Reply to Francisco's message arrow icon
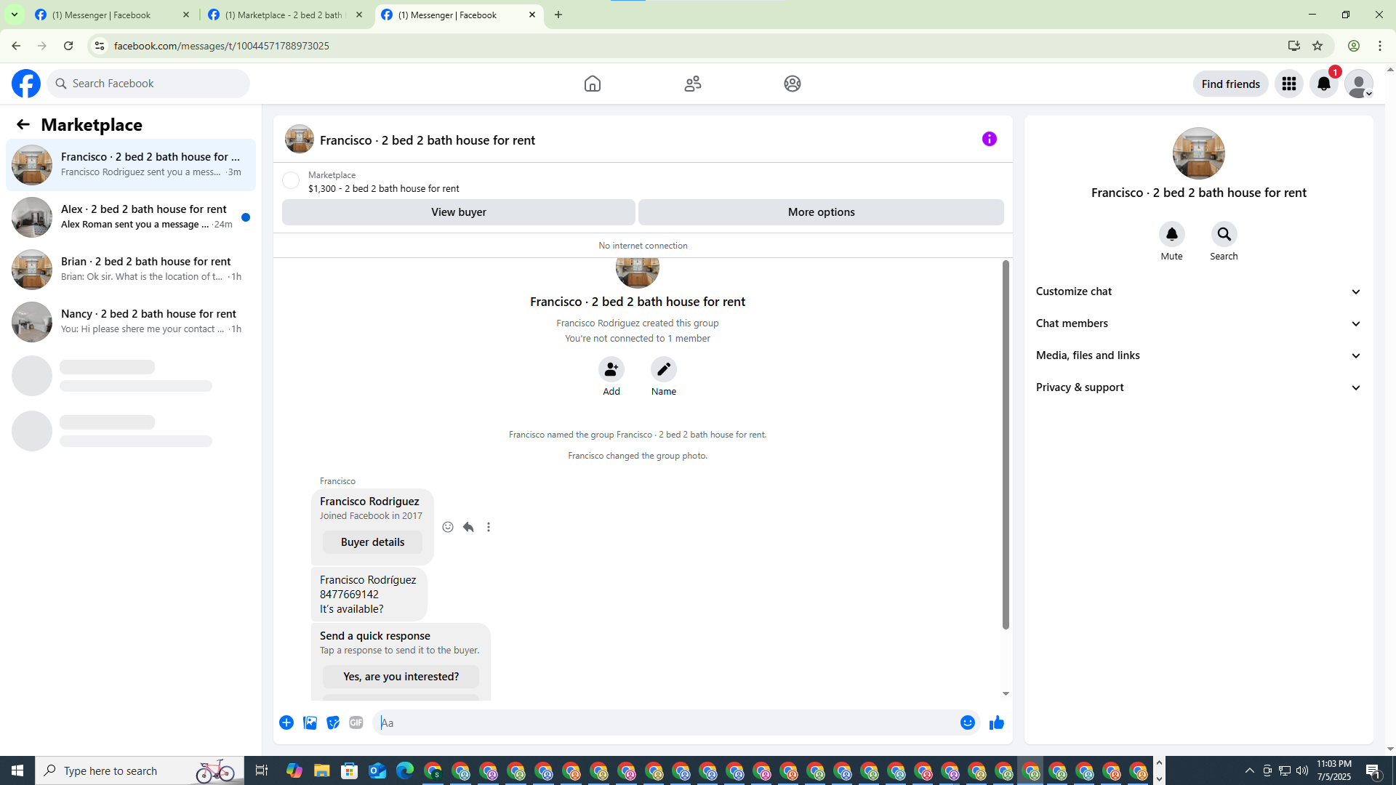 pos(468,527)
